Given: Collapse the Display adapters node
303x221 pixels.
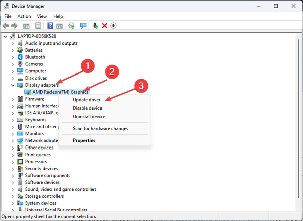Looking at the screenshot, I should 13,85.
